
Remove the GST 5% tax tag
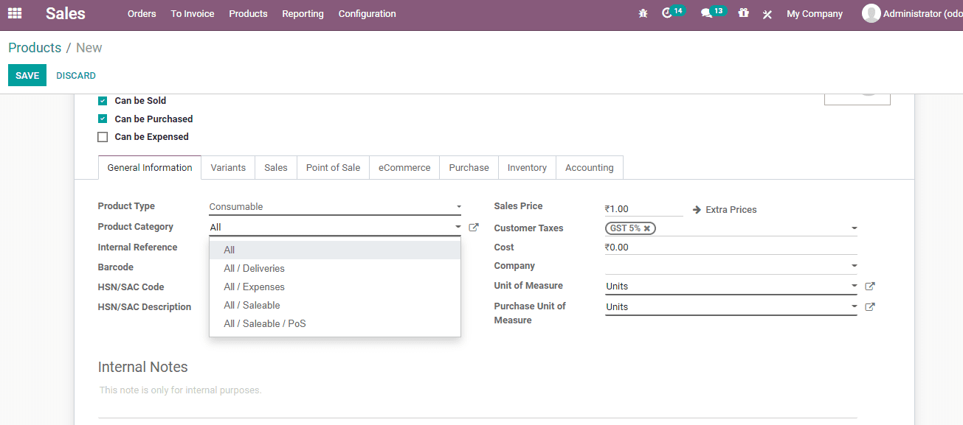coord(649,228)
